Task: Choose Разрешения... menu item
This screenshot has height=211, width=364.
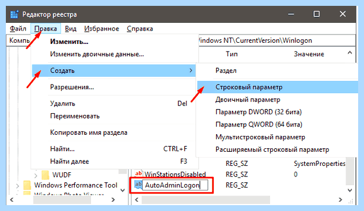Action: point(115,87)
